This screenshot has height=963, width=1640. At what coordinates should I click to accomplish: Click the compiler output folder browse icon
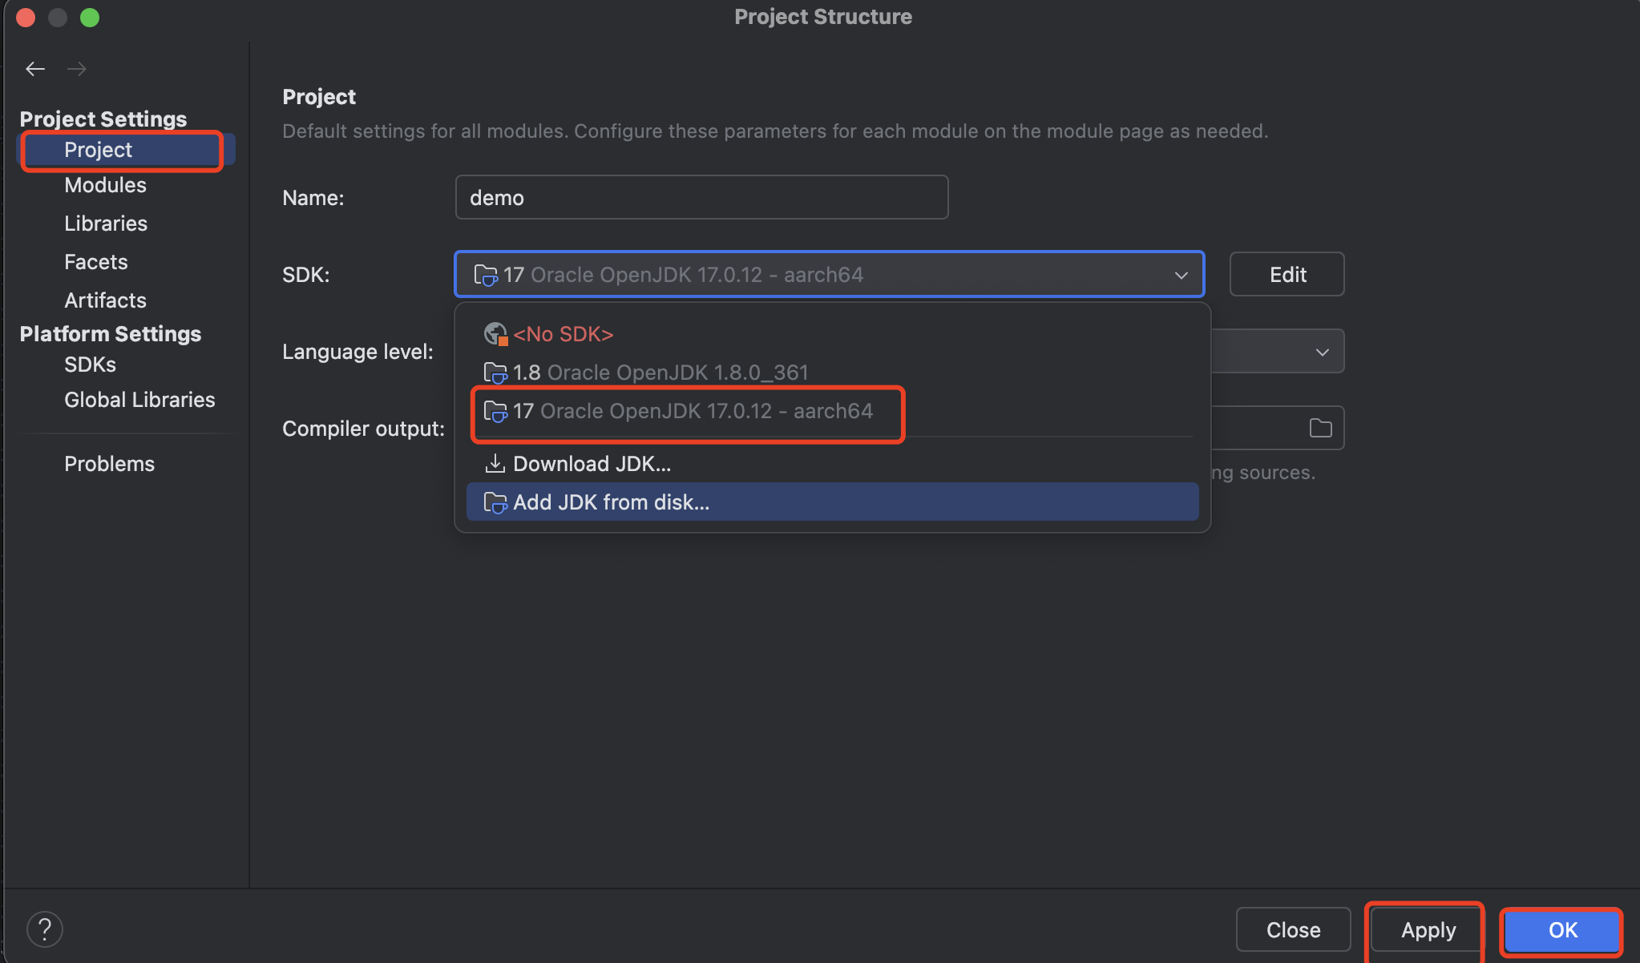coord(1320,429)
